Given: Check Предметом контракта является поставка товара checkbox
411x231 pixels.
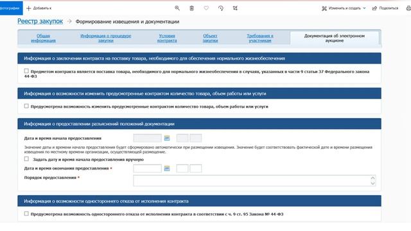Looking at the screenshot, I should (x=26, y=71).
